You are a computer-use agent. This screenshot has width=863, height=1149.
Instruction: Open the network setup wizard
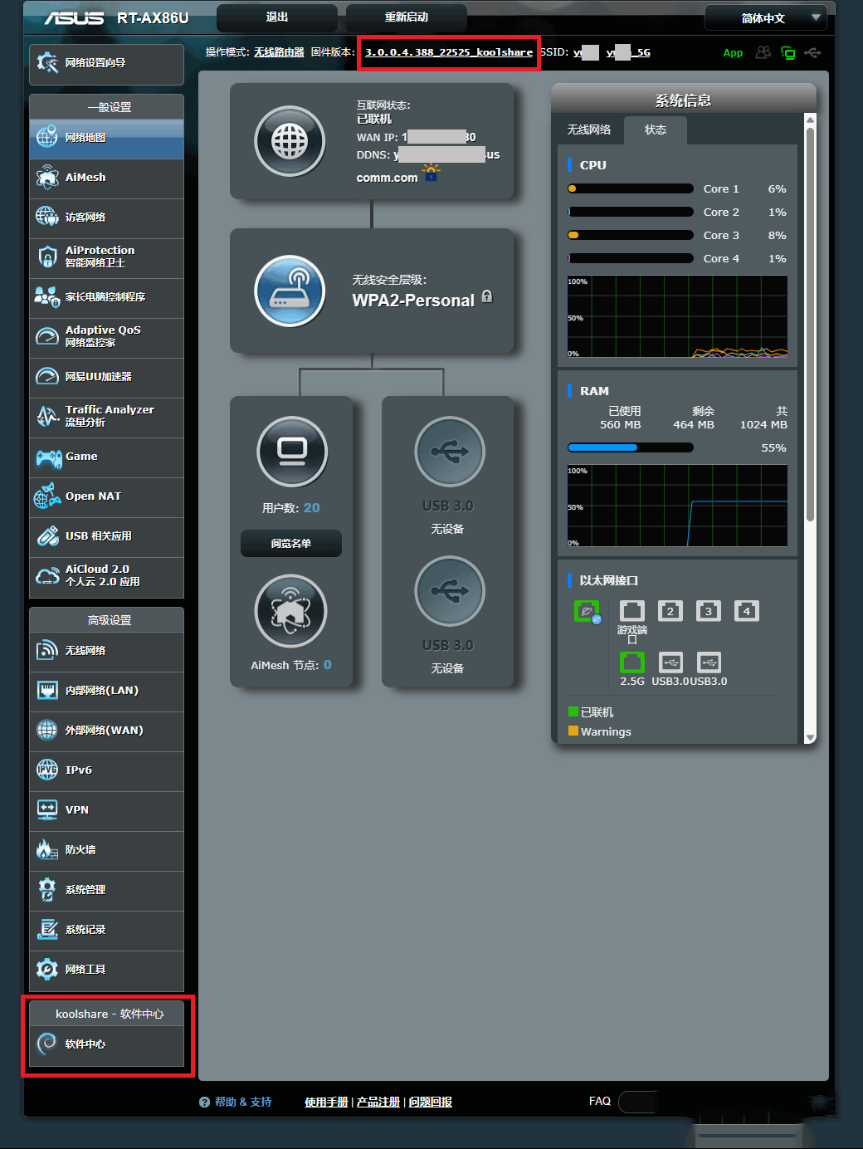[x=106, y=64]
